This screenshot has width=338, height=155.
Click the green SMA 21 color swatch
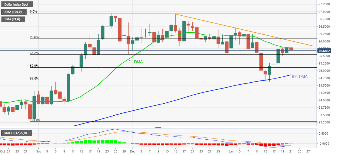[2, 19]
